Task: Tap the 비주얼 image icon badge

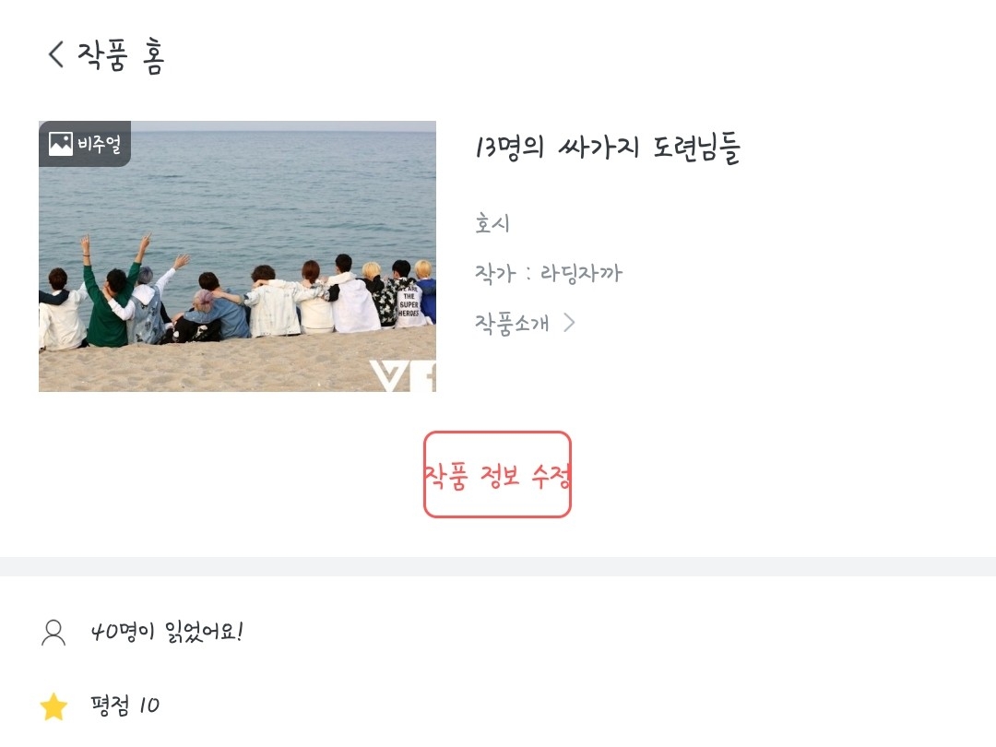Action: 61,144
